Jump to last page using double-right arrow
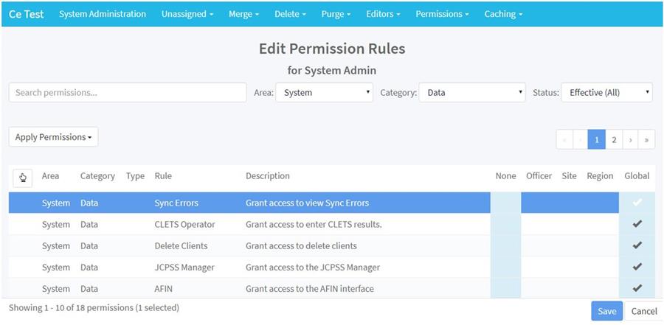This screenshot has height=325, width=664. 646,139
